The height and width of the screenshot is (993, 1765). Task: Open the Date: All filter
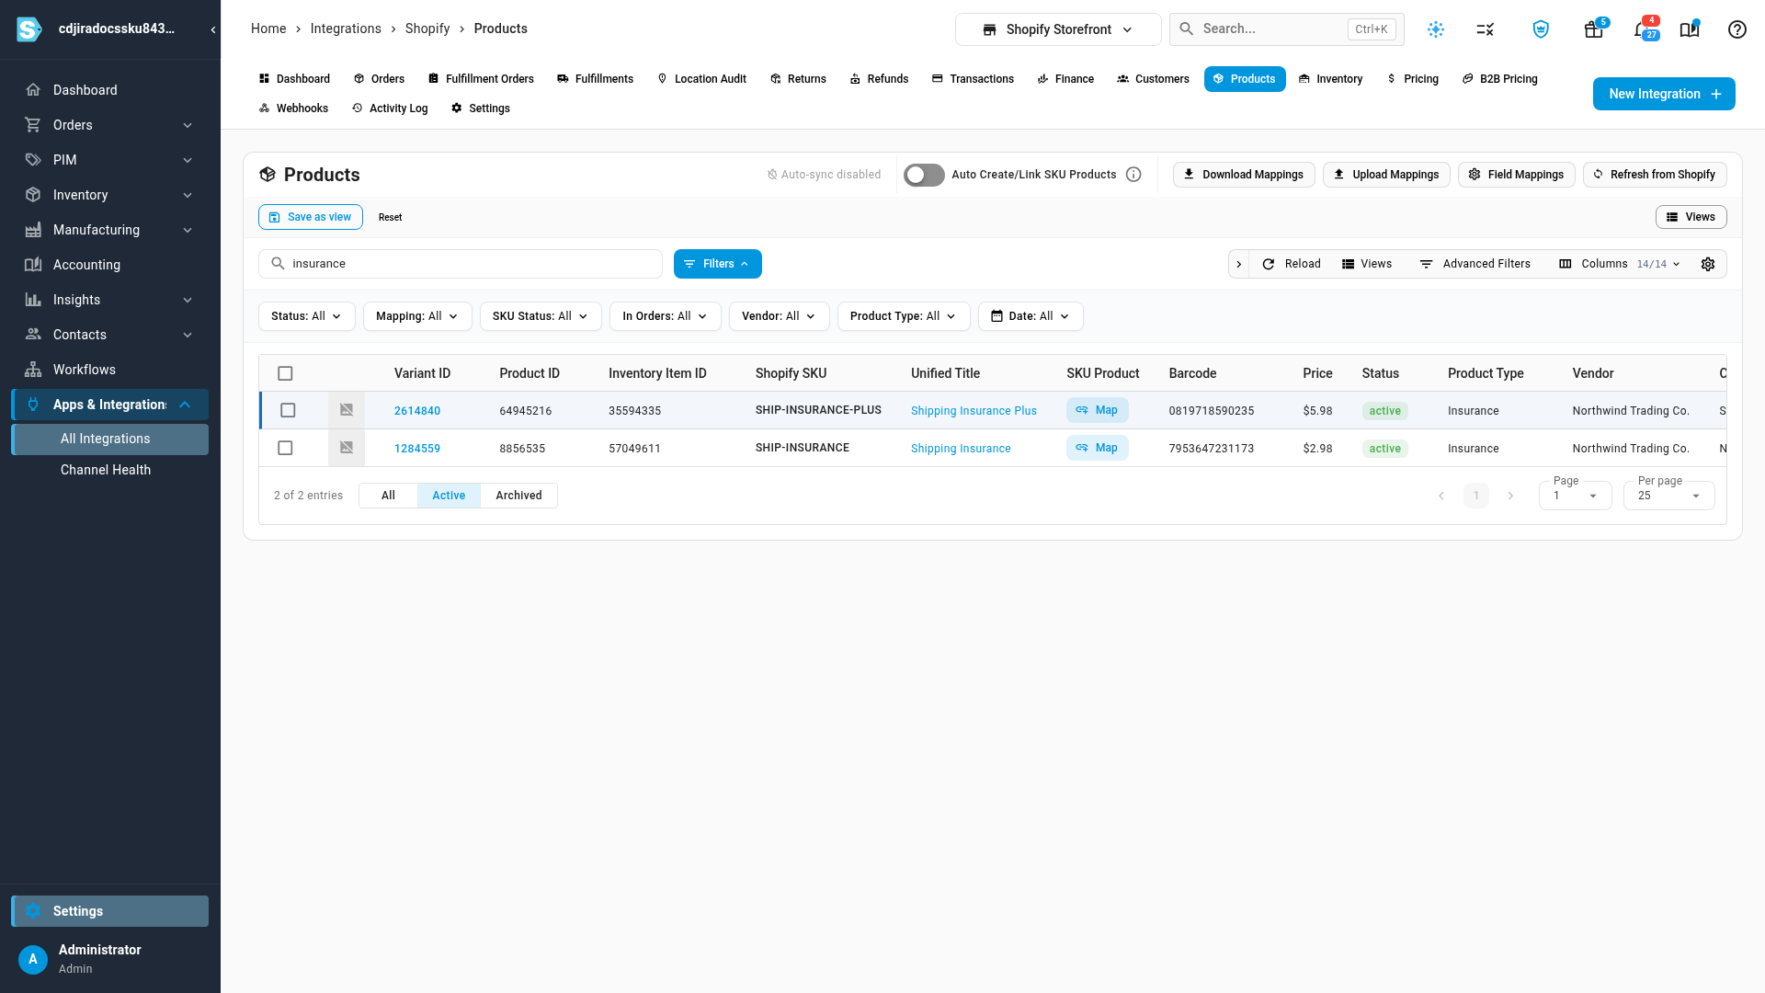pos(1031,316)
